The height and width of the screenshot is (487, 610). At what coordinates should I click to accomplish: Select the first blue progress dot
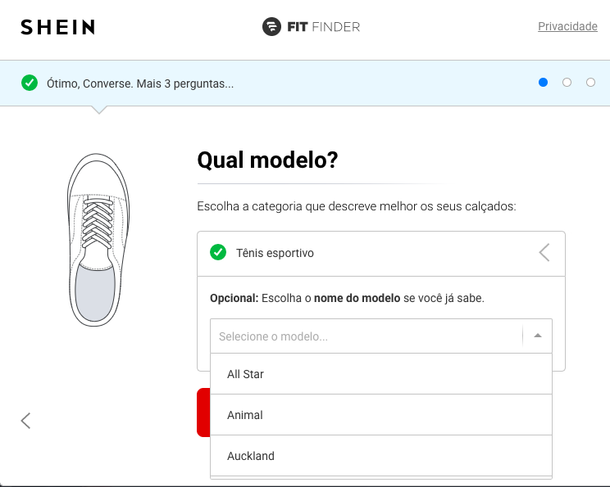[543, 83]
